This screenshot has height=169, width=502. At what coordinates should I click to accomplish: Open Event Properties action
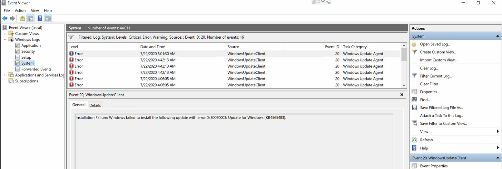pos(434,166)
